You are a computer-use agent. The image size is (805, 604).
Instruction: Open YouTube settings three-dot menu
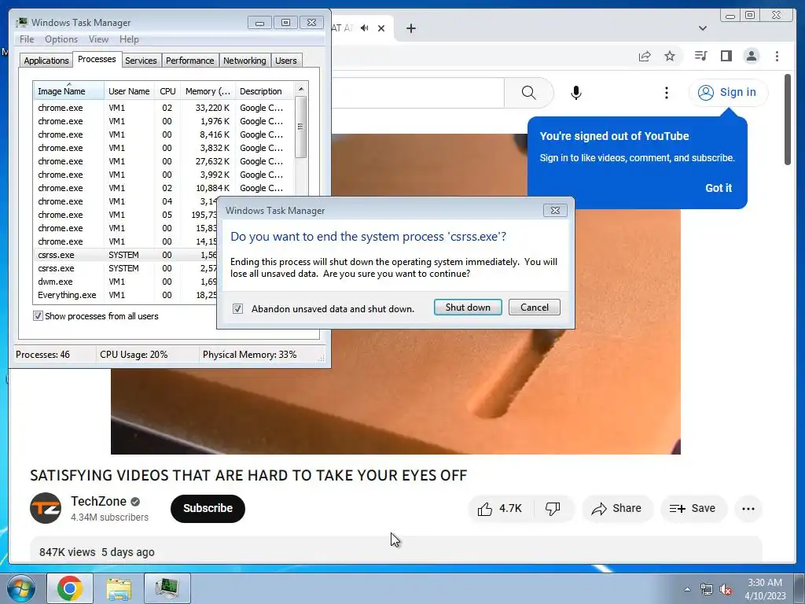667,93
